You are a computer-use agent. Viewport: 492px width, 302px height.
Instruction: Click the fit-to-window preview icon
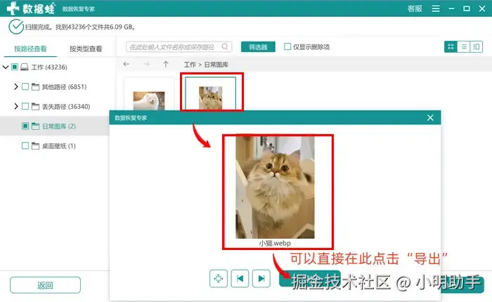click(219, 279)
